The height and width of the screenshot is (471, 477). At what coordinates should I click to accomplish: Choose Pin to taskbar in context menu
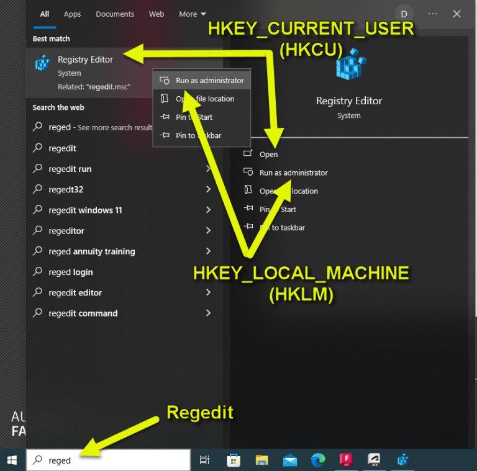(202, 135)
